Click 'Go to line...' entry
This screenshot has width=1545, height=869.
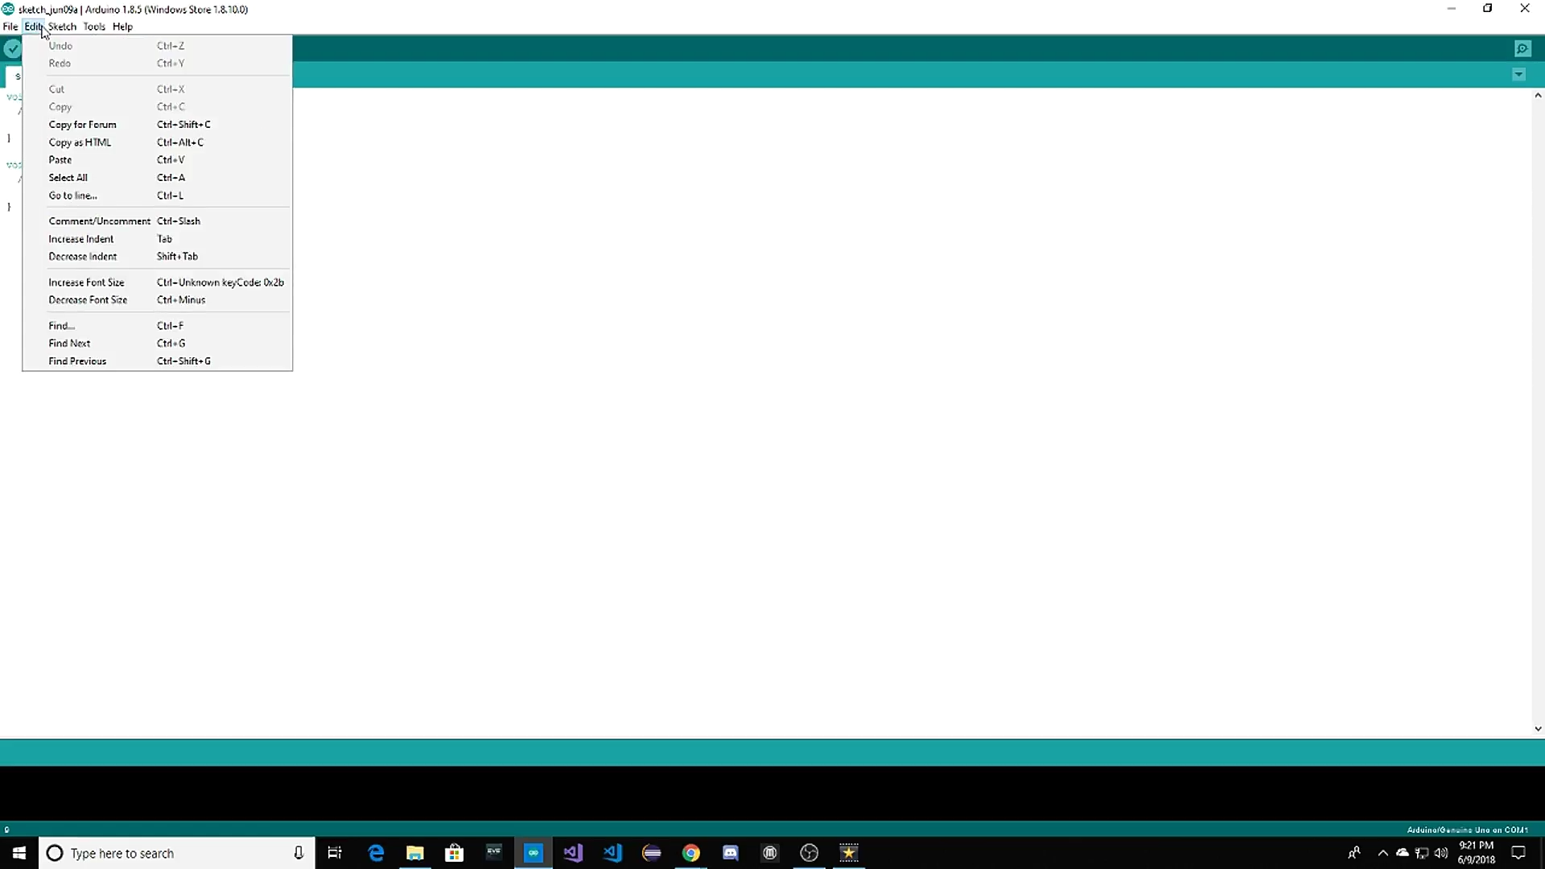point(72,196)
